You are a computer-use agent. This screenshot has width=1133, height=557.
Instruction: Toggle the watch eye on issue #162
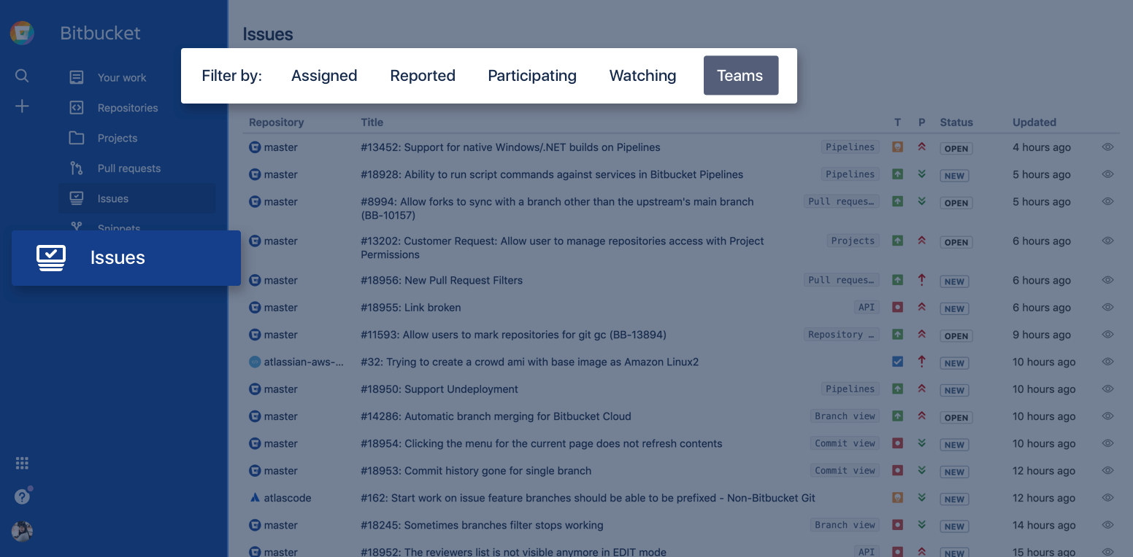click(x=1107, y=497)
